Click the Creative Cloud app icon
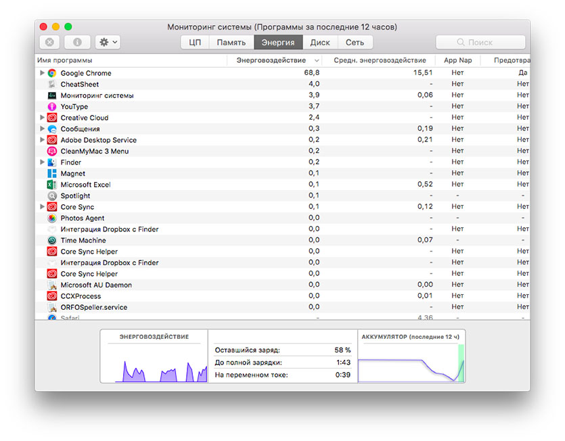 tap(52, 118)
